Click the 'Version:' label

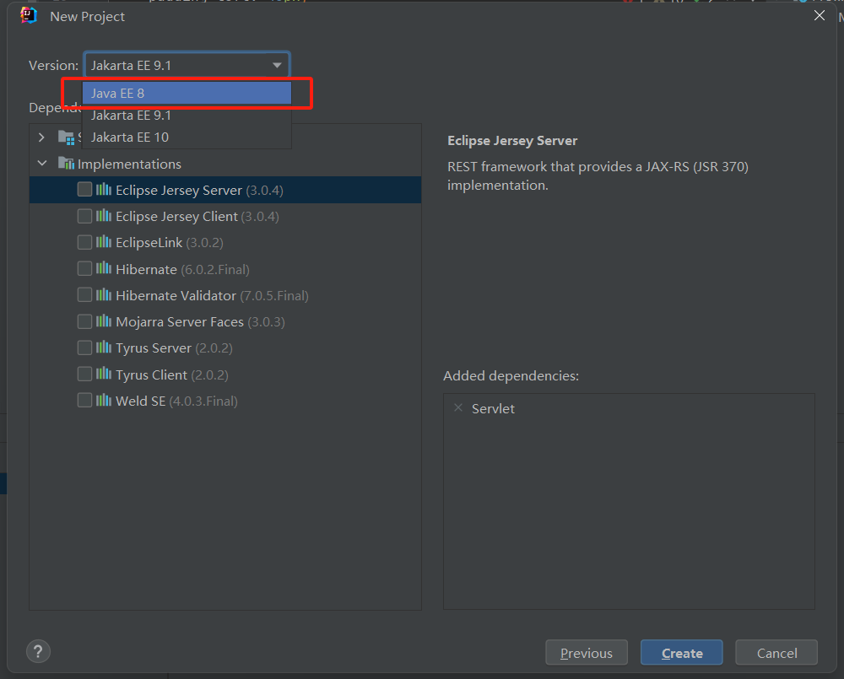(53, 65)
